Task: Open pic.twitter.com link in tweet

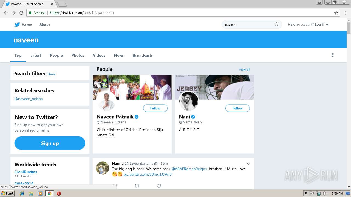Action: tap(148, 174)
